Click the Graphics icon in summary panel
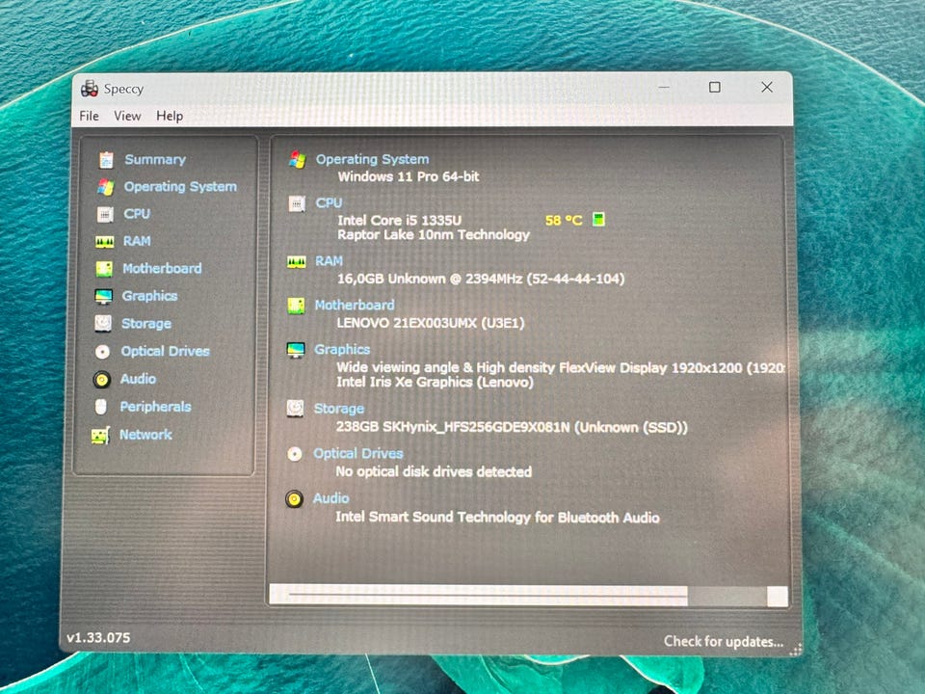Viewport: 925px width, 694px height. 296,350
